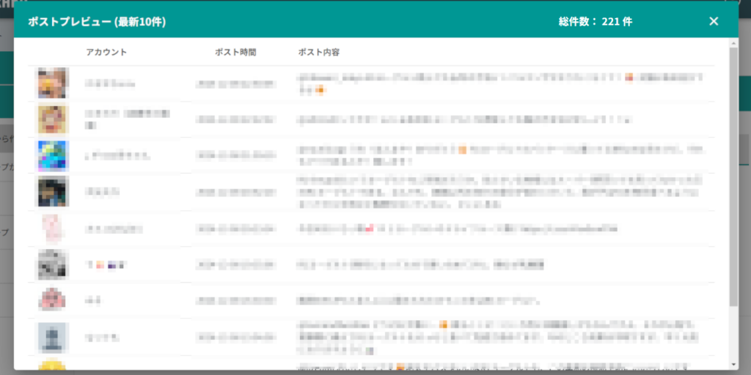
Task: Open the dark-colored avatar thumbnail
Action: pyautogui.click(x=53, y=191)
